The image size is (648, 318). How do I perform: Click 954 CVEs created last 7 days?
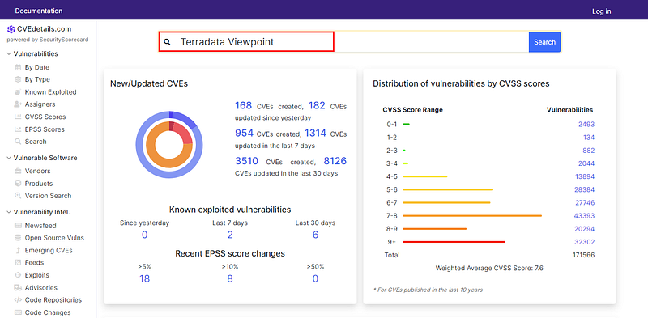coord(244,134)
